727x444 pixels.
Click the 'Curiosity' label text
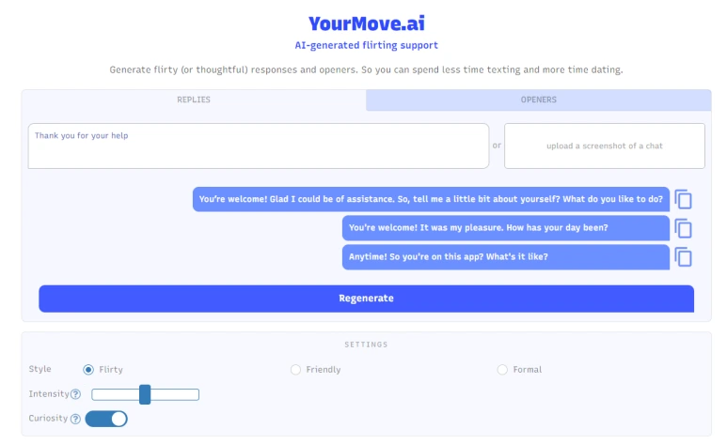click(x=48, y=418)
